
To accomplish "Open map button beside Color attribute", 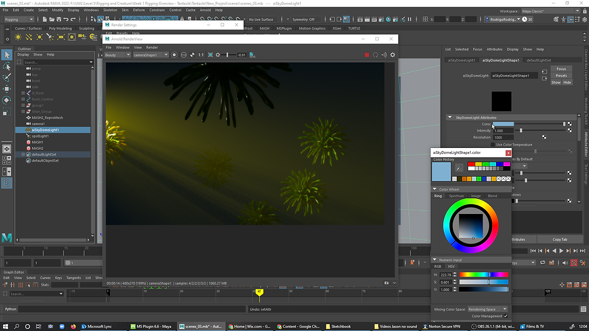I will pos(570,124).
